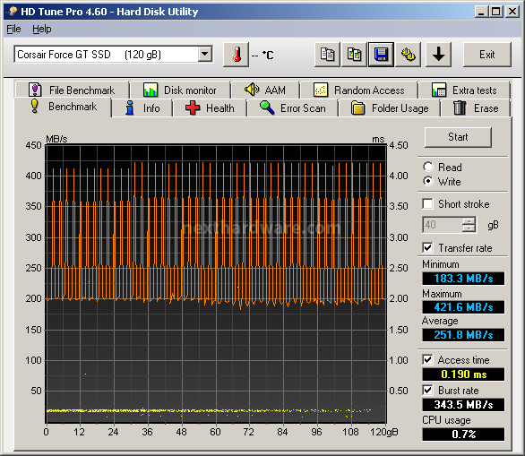Open the Info tab

[x=142, y=108]
